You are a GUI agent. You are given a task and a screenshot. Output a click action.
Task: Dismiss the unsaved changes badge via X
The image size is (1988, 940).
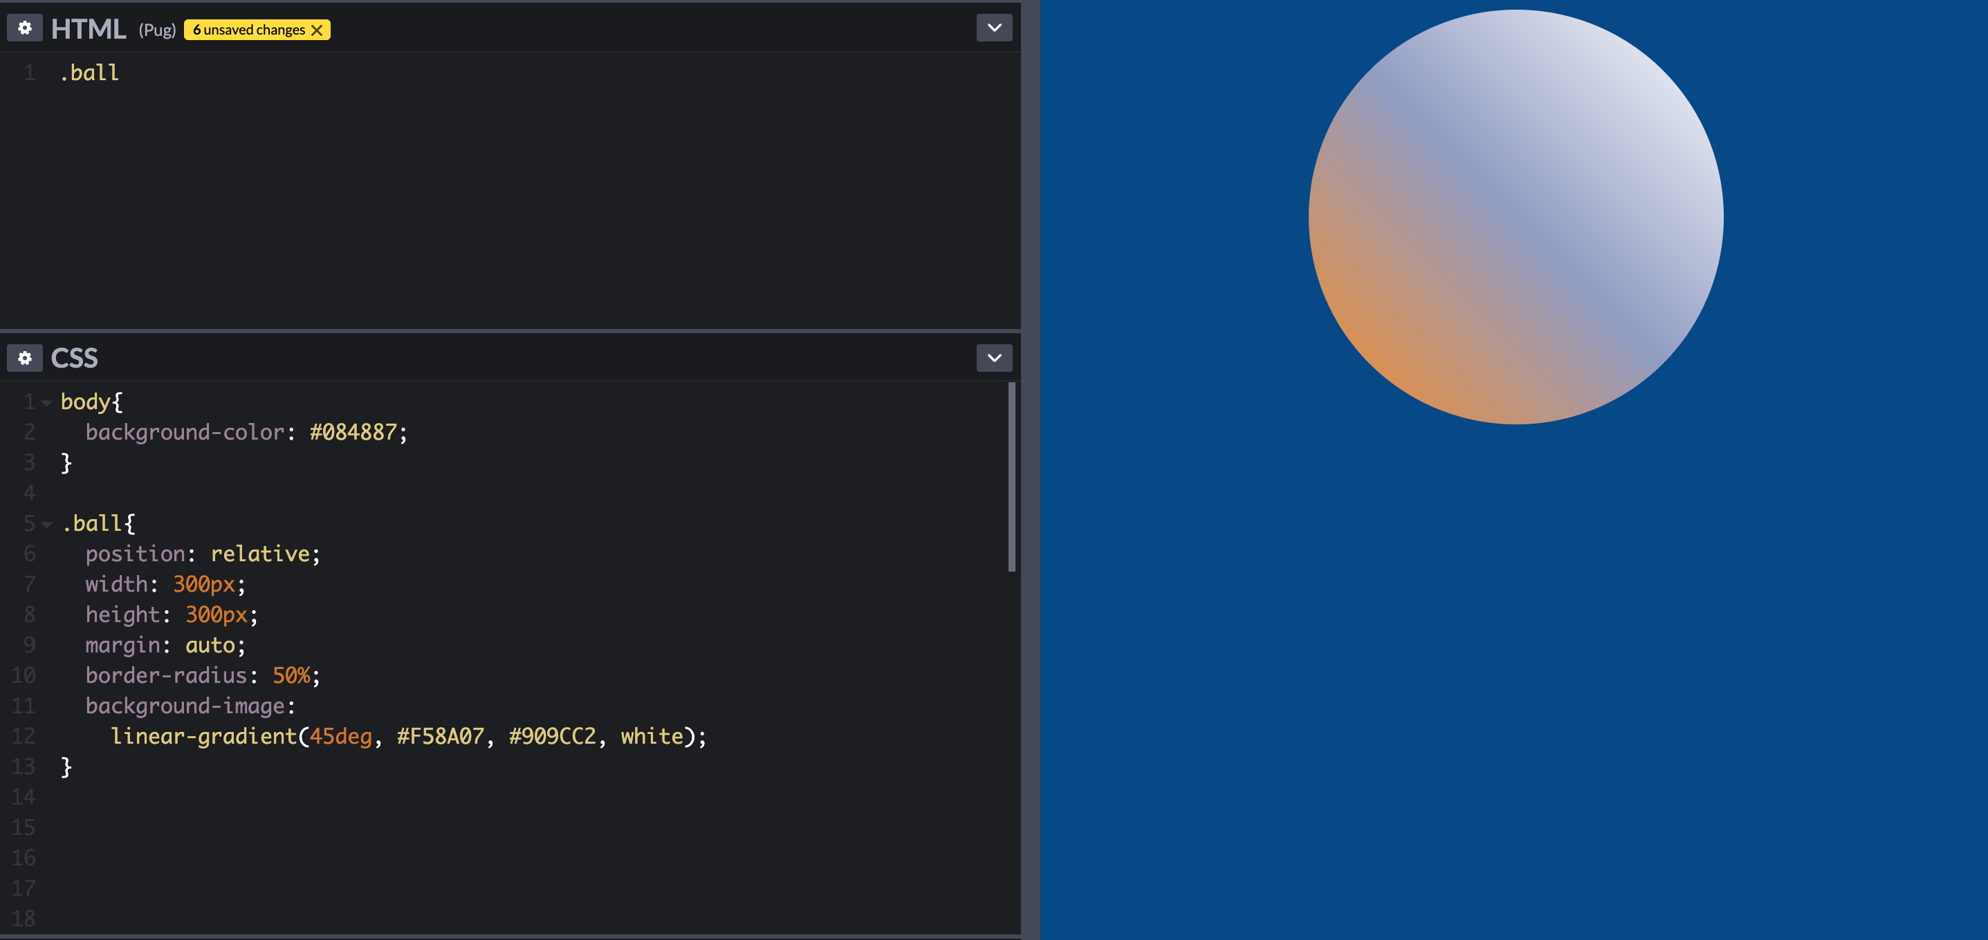click(317, 29)
